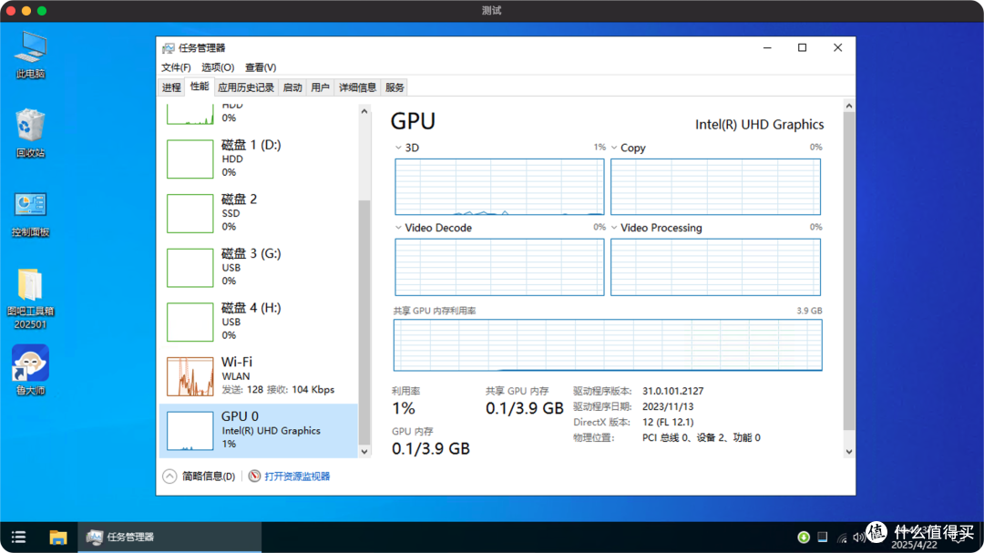Launch 鲁大师 desktop shortcut
The height and width of the screenshot is (553, 984).
(x=30, y=370)
